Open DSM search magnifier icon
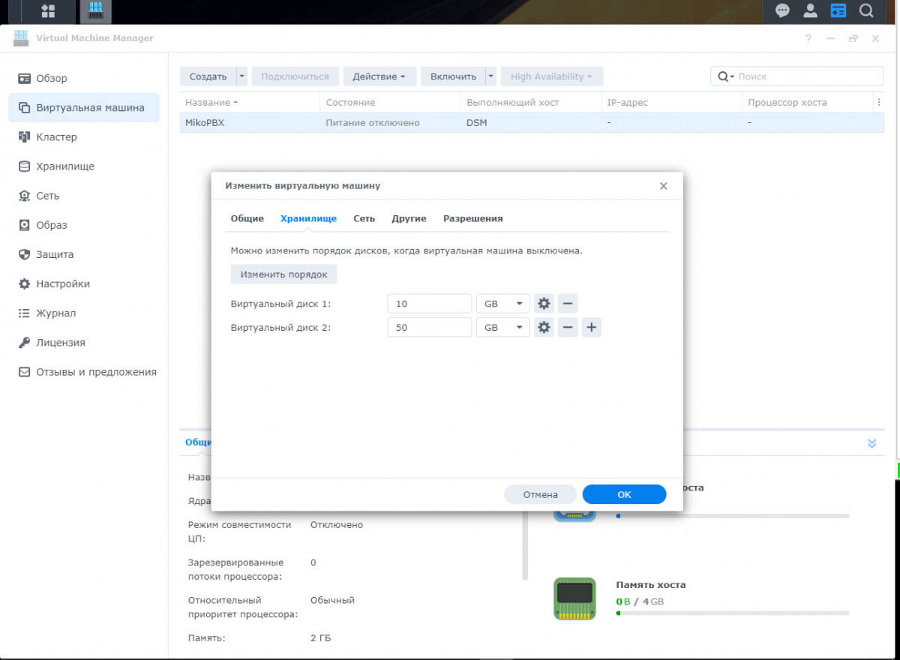 click(866, 10)
